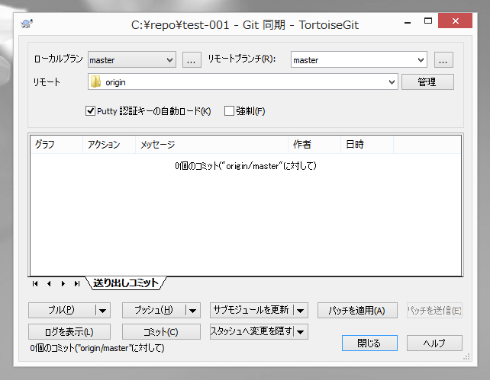The width and height of the screenshot is (490, 380).
Task: Click the origin folder icon in Remote field
Action: pos(95,82)
